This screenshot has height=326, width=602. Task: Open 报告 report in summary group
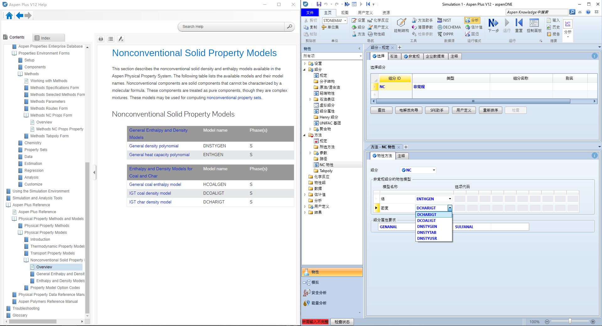click(x=553, y=34)
